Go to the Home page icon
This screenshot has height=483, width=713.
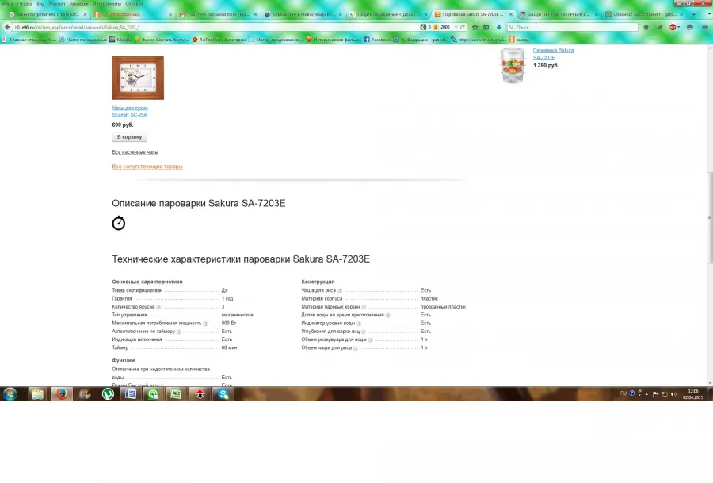[646, 27]
